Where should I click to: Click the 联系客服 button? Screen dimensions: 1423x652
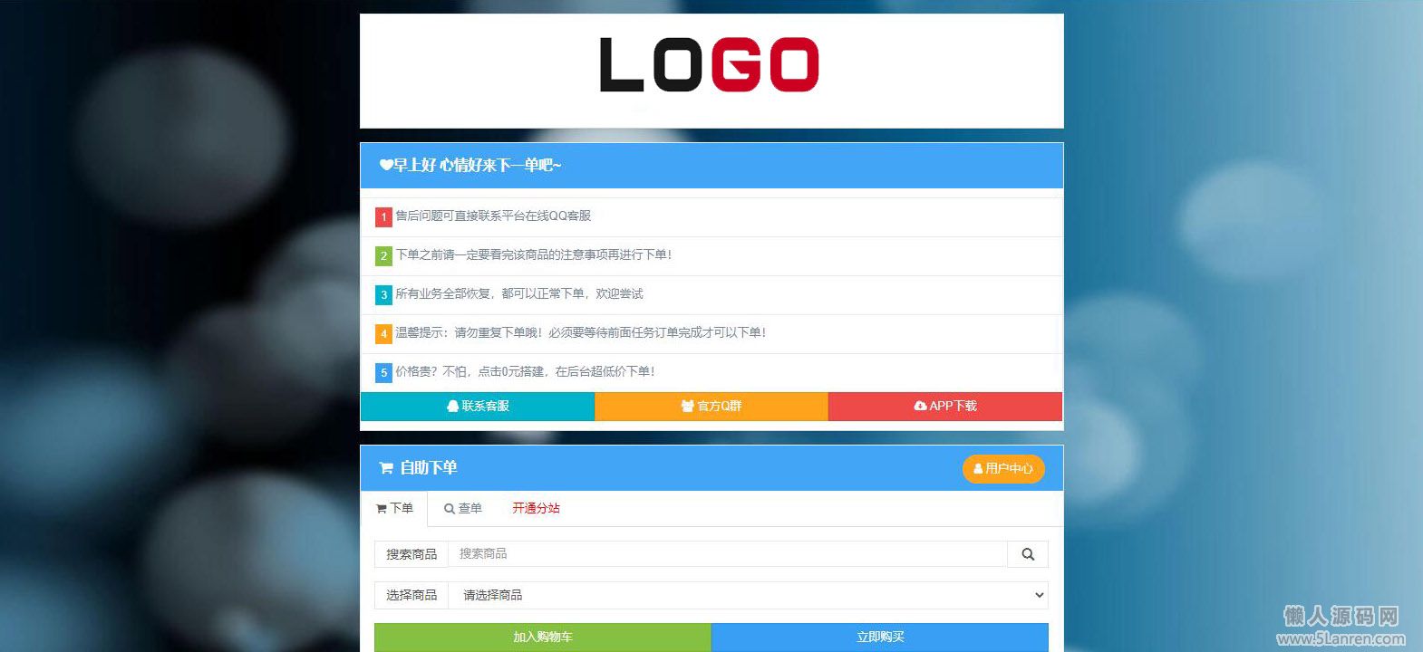click(478, 407)
